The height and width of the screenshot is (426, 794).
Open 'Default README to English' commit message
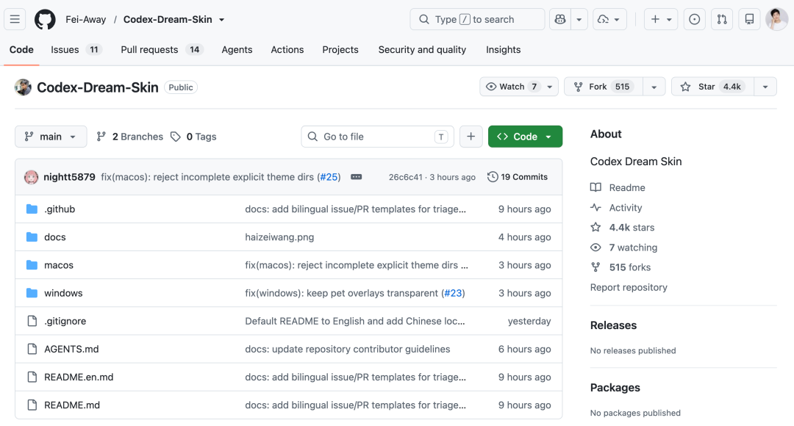(354, 321)
